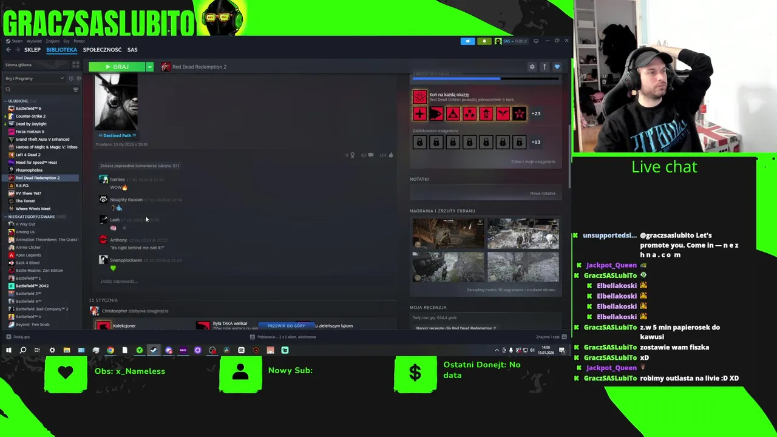Select Counter-Strike 2 in library list
Viewport: 777px width, 437px height.
tap(30, 116)
